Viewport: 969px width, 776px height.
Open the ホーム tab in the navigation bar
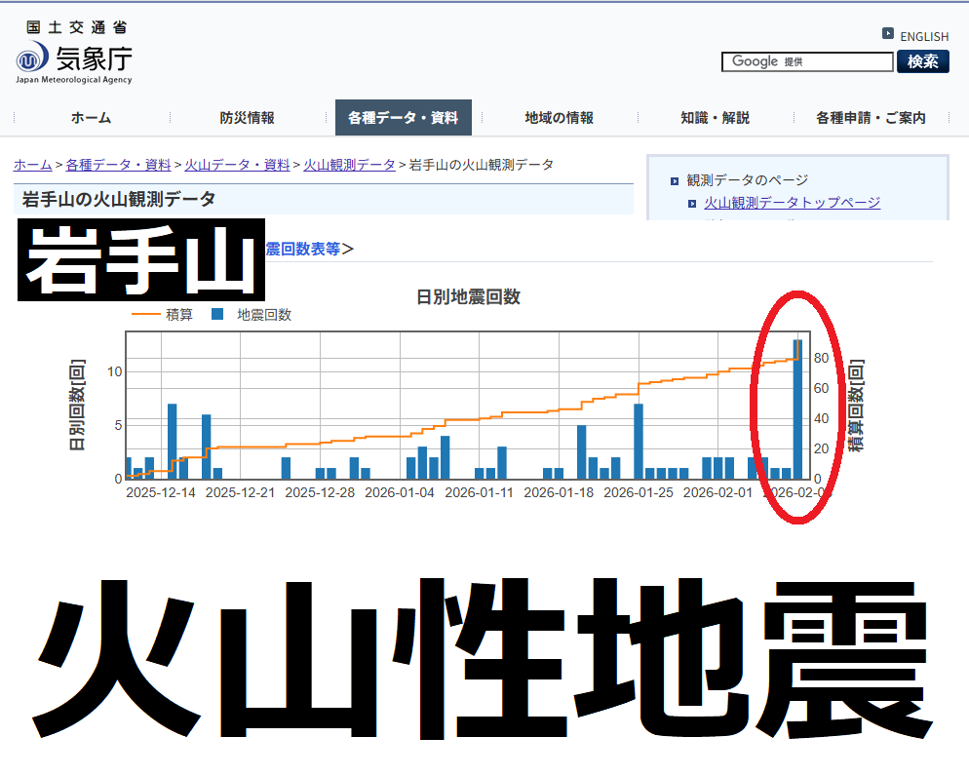91,118
